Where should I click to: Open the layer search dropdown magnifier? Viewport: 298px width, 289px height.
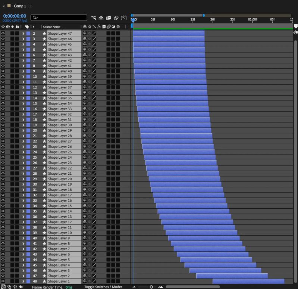35,18
